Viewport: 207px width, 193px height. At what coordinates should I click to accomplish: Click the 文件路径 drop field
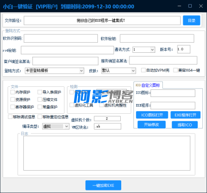click(102, 21)
